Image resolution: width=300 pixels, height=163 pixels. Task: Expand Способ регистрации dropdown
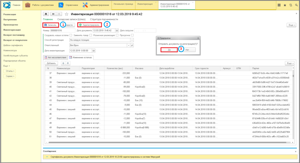[x=132, y=40]
